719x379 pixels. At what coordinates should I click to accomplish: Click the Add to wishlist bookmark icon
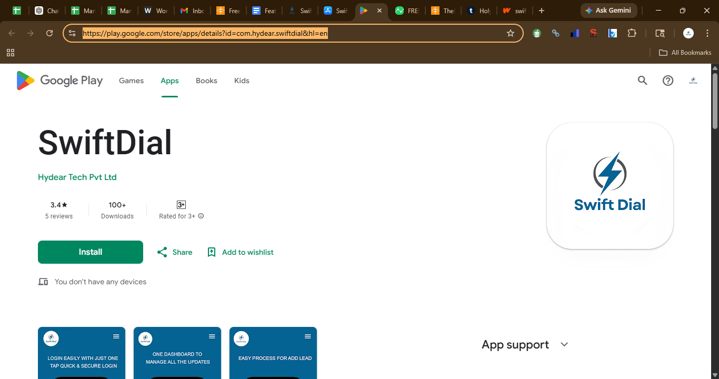click(212, 252)
